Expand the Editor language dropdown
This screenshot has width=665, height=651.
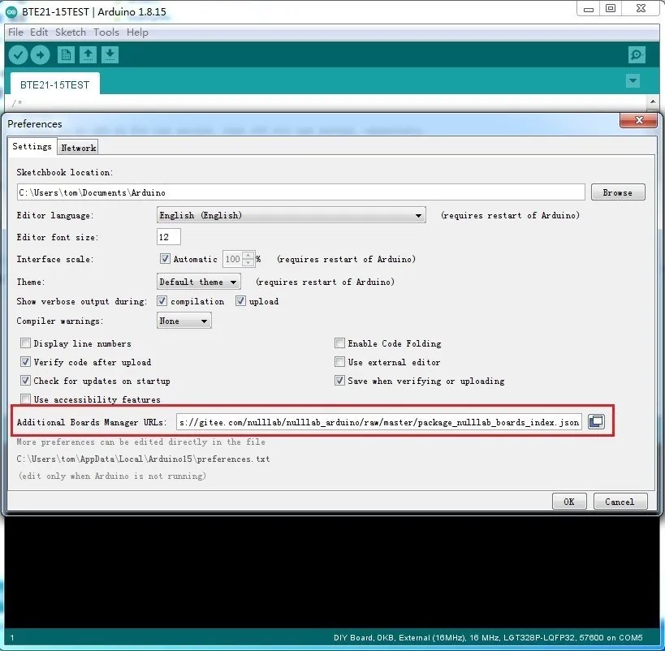[291, 216]
